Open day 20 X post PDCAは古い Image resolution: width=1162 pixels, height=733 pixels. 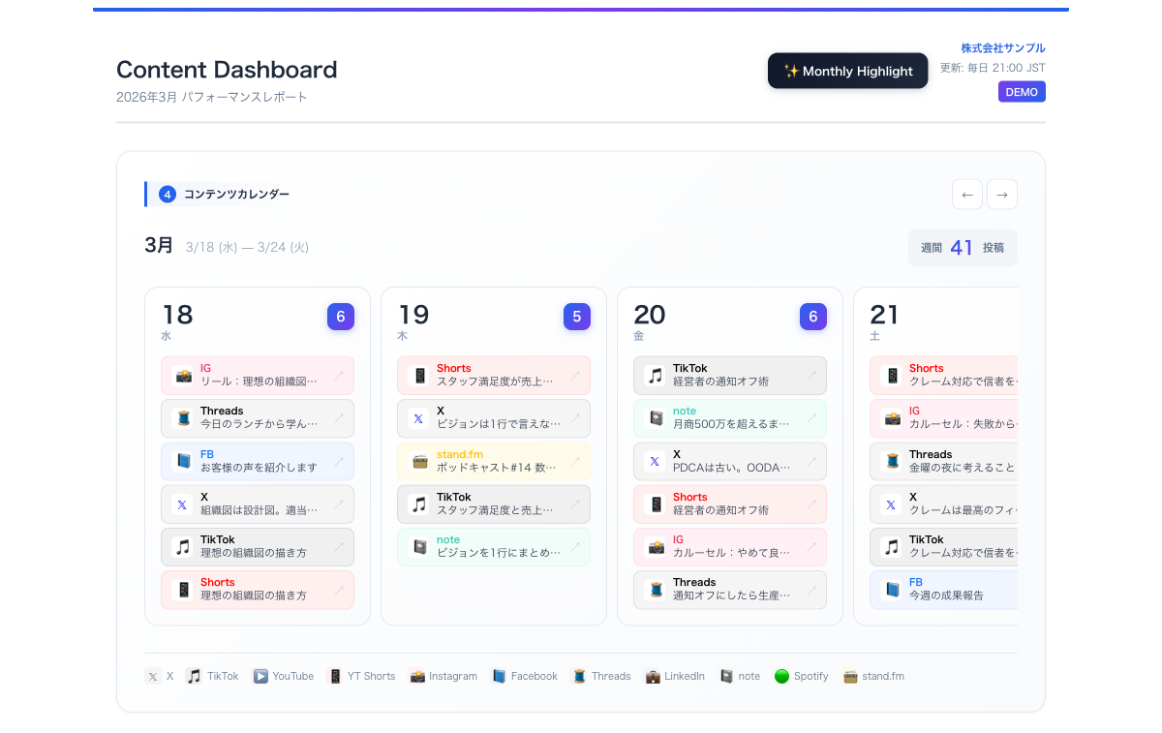pos(730,461)
